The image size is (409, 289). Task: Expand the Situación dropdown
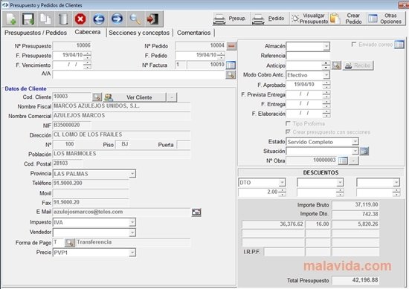(x=355, y=151)
